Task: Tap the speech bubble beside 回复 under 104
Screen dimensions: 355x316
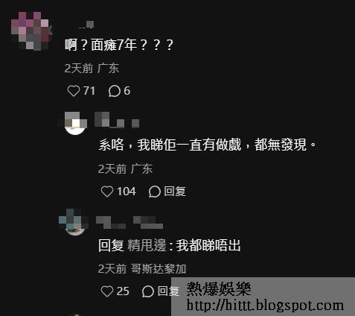Action: (155, 192)
